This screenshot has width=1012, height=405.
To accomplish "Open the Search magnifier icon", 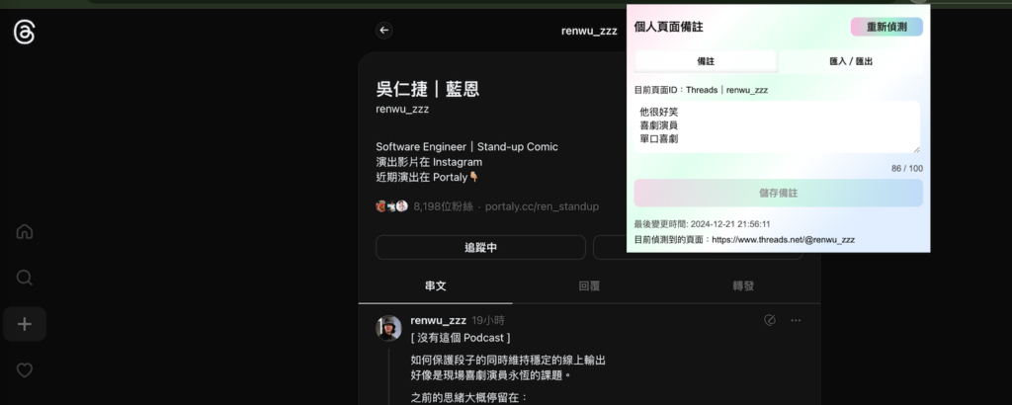I will tap(25, 278).
